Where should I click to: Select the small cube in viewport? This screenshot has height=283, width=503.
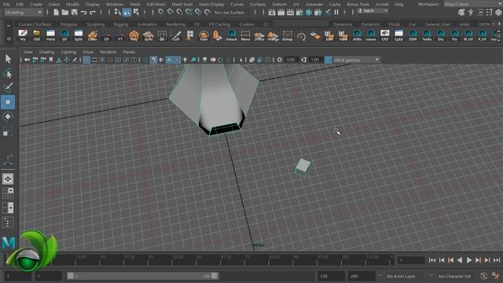click(303, 167)
